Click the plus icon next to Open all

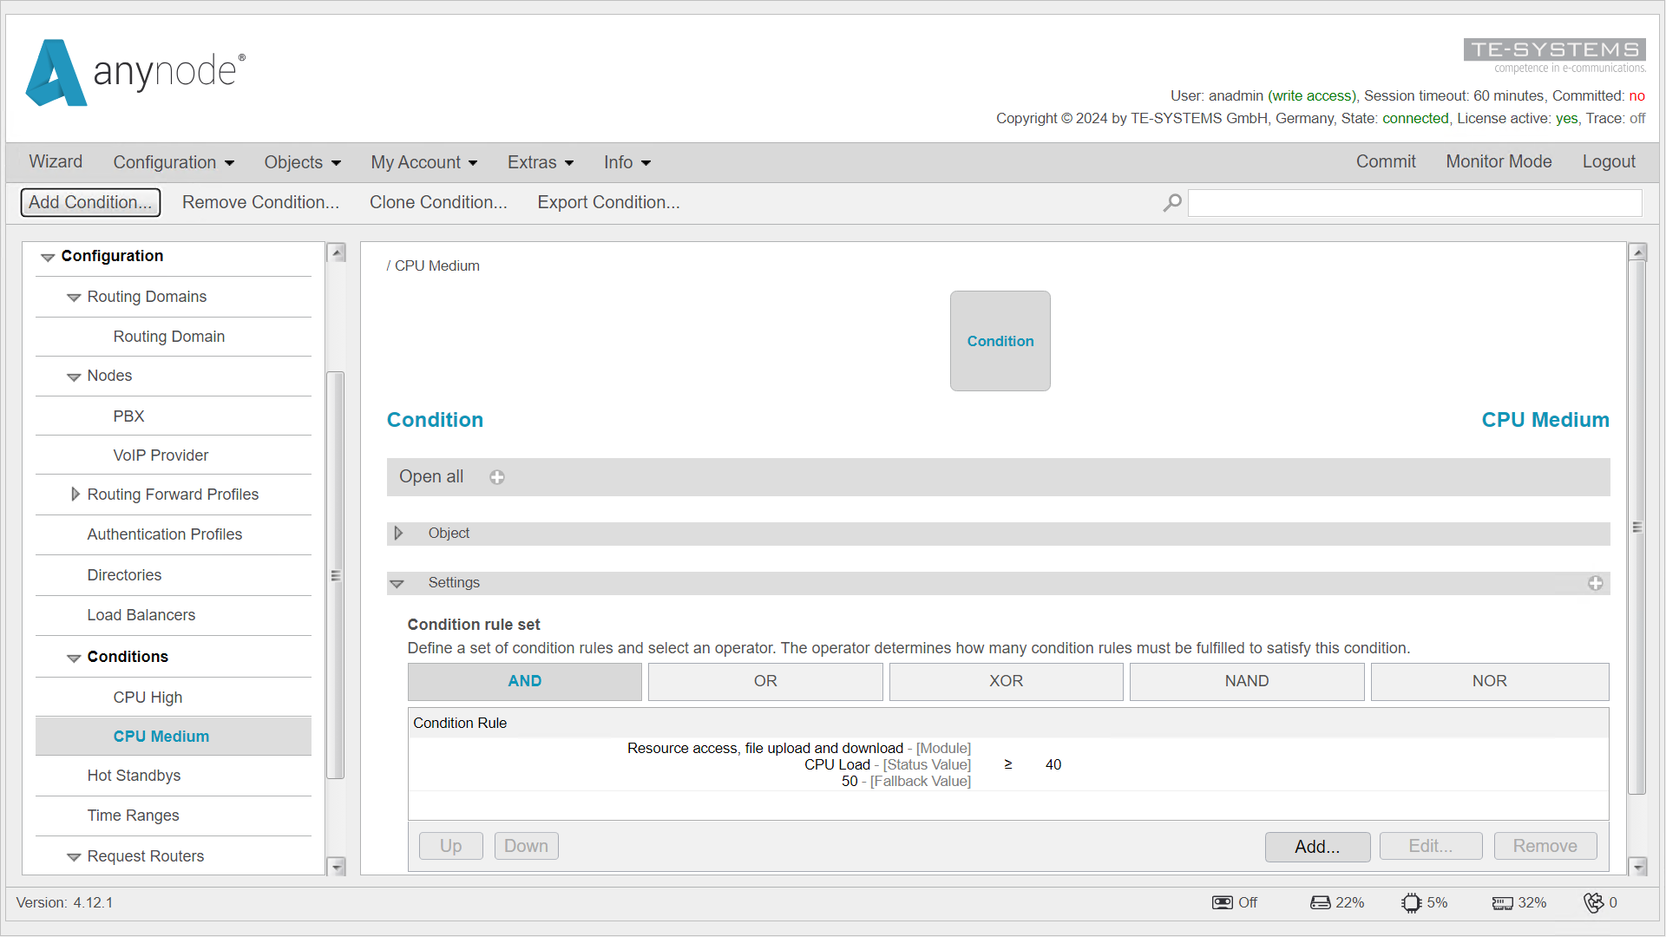[496, 476]
